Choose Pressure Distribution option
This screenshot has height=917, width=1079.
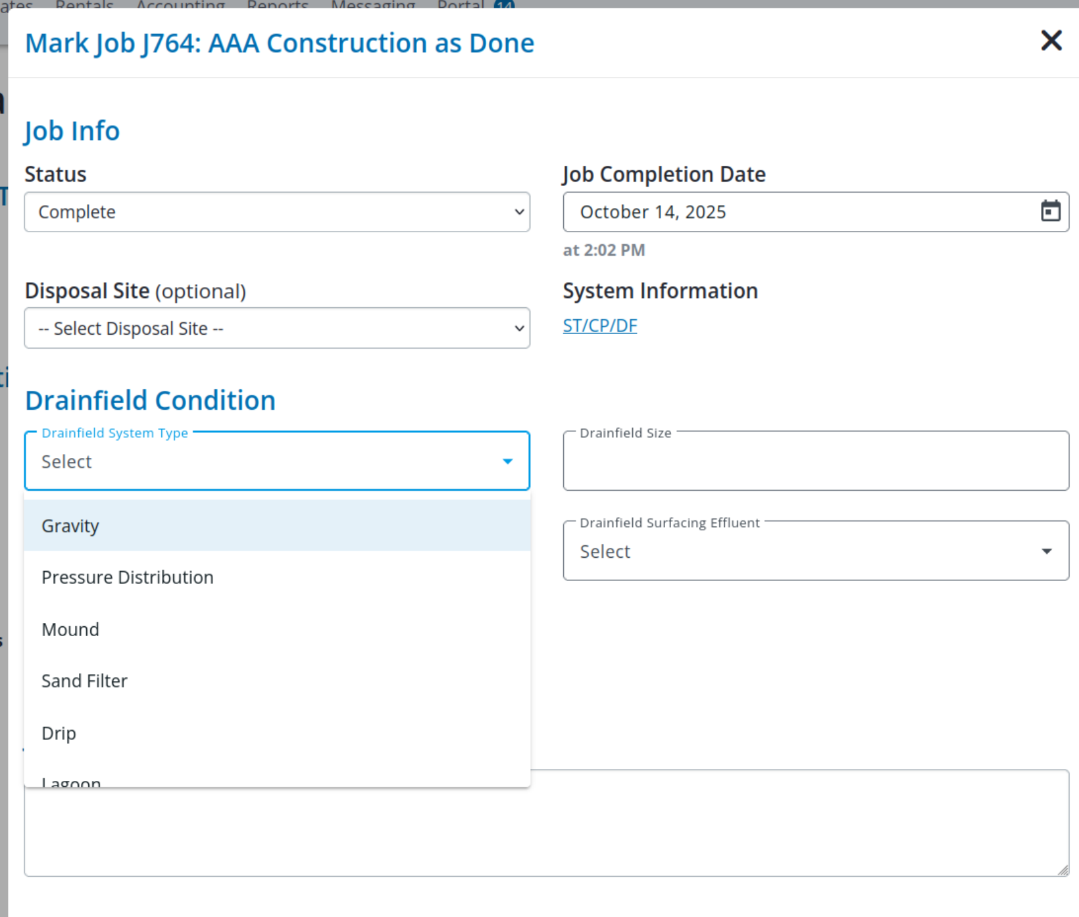(277, 578)
